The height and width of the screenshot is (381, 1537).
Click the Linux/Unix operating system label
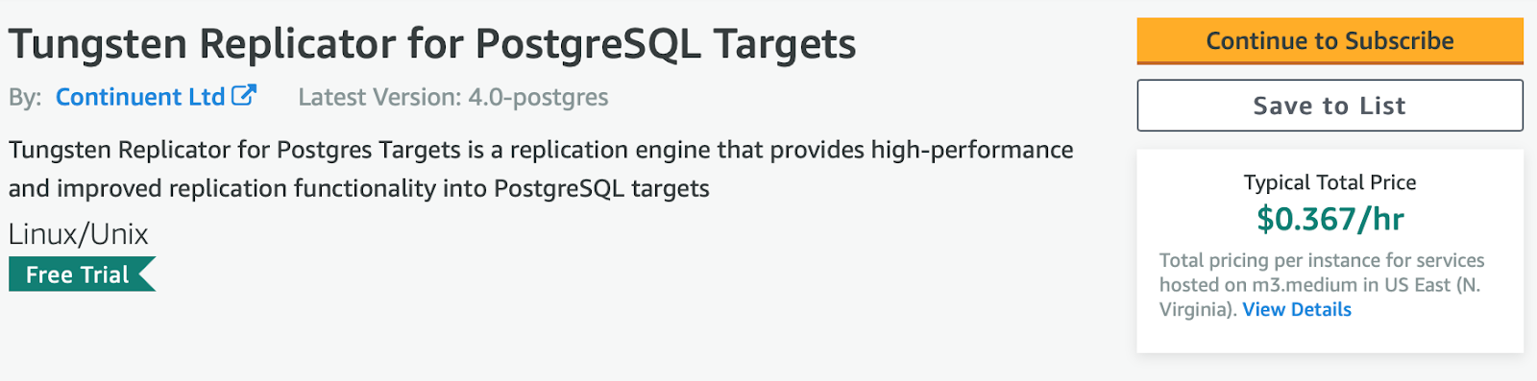79,234
